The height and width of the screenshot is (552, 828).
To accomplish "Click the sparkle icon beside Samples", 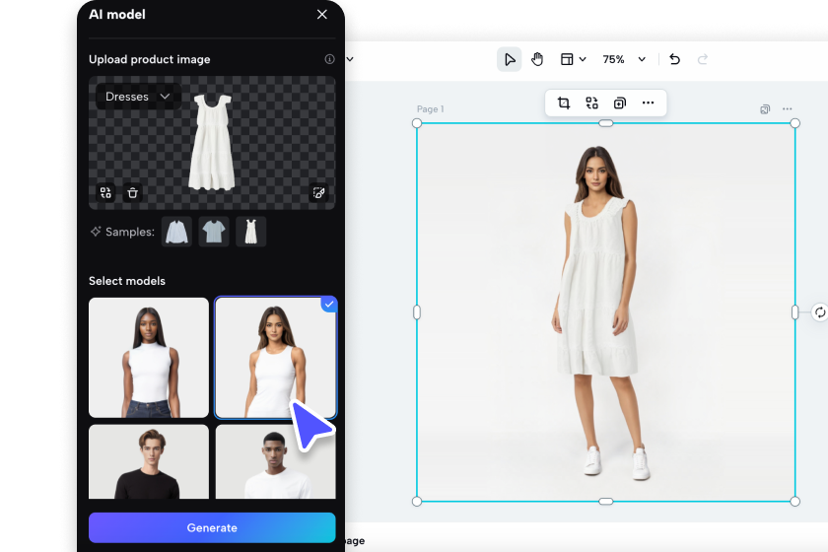I will [96, 232].
